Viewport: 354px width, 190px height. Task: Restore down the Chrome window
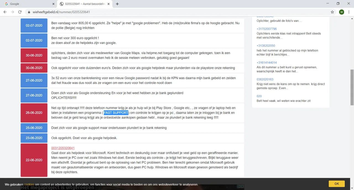(338, 4)
